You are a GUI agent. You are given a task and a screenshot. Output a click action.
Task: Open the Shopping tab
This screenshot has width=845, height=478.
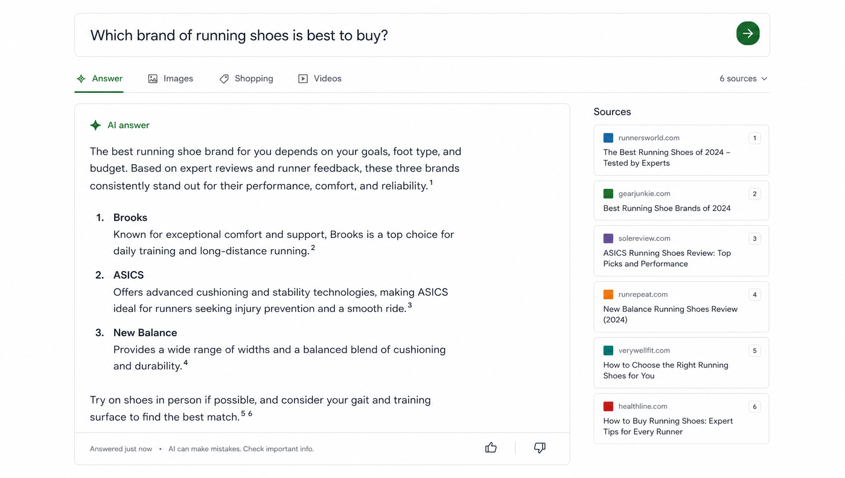(x=246, y=78)
